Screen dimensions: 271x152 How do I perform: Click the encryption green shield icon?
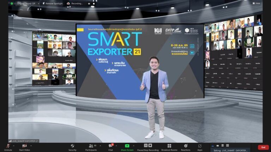click(x=12, y=4)
